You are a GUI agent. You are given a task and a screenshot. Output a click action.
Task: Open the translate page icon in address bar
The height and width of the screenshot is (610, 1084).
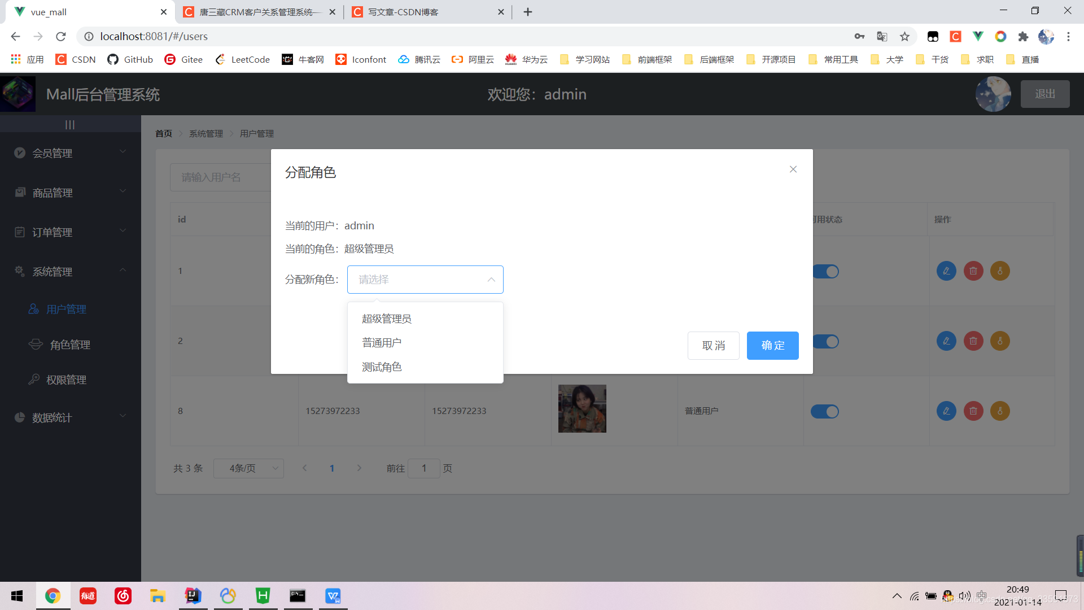click(882, 37)
